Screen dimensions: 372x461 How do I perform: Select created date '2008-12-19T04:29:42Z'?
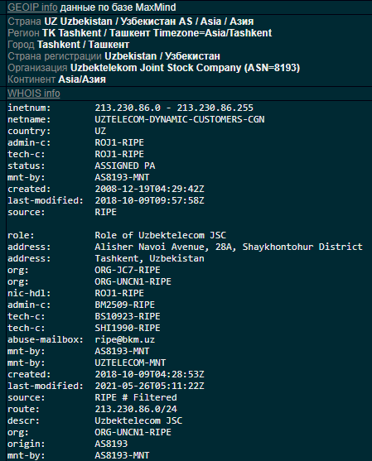click(x=149, y=189)
